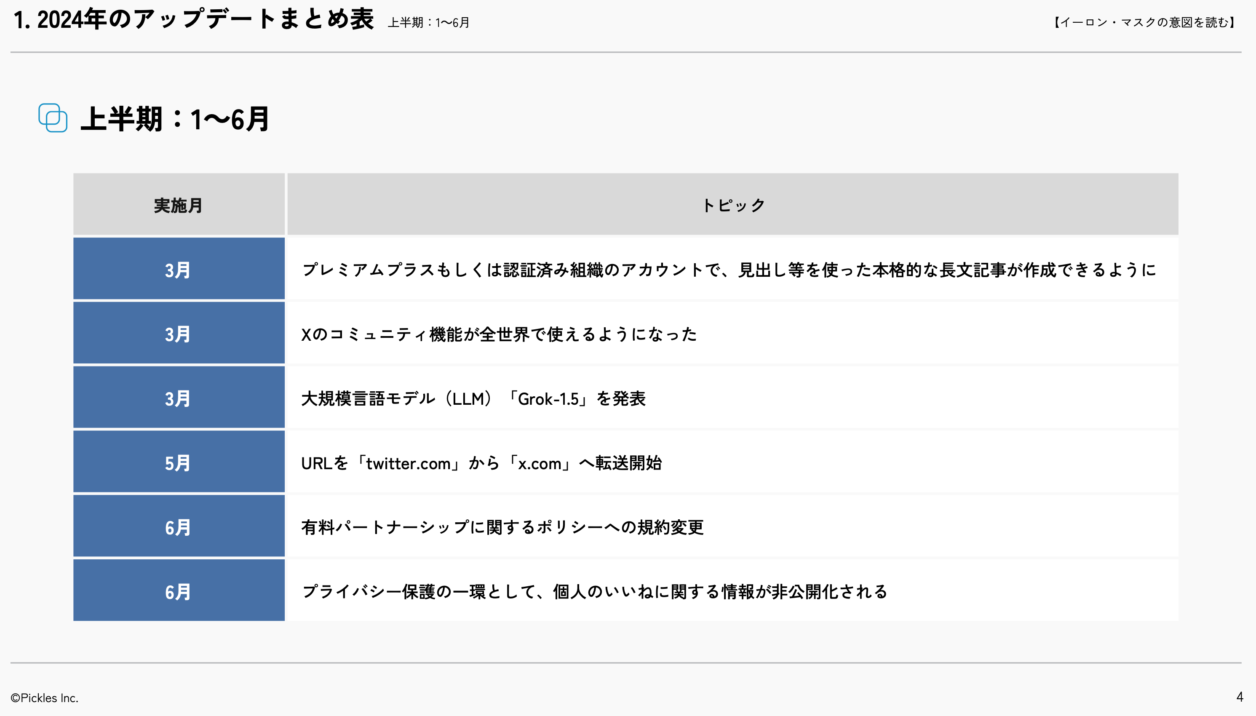Select the 6月 cell for 有料パートナーシップ row
This screenshot has width=1256, height=716.
[179, 526]
